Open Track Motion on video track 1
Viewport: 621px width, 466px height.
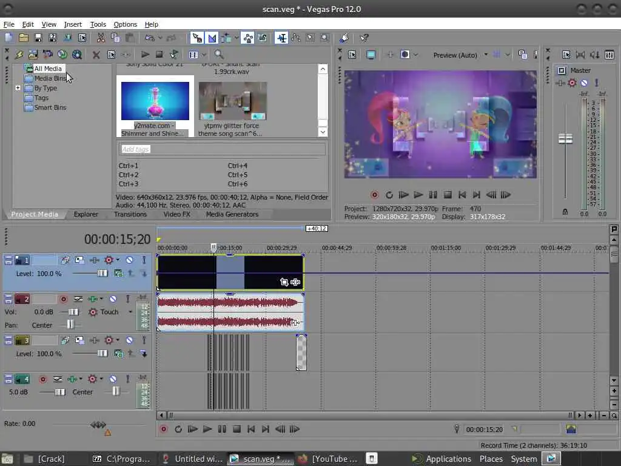[79, 260]
